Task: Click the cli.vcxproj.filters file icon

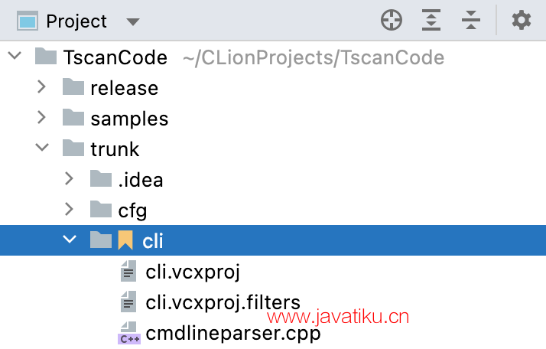Action: (128, 302)
